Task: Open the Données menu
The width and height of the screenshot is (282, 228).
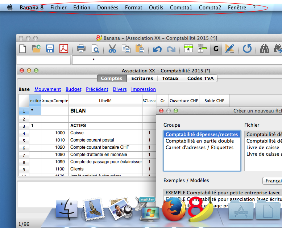Action: (x=108, y=8)
